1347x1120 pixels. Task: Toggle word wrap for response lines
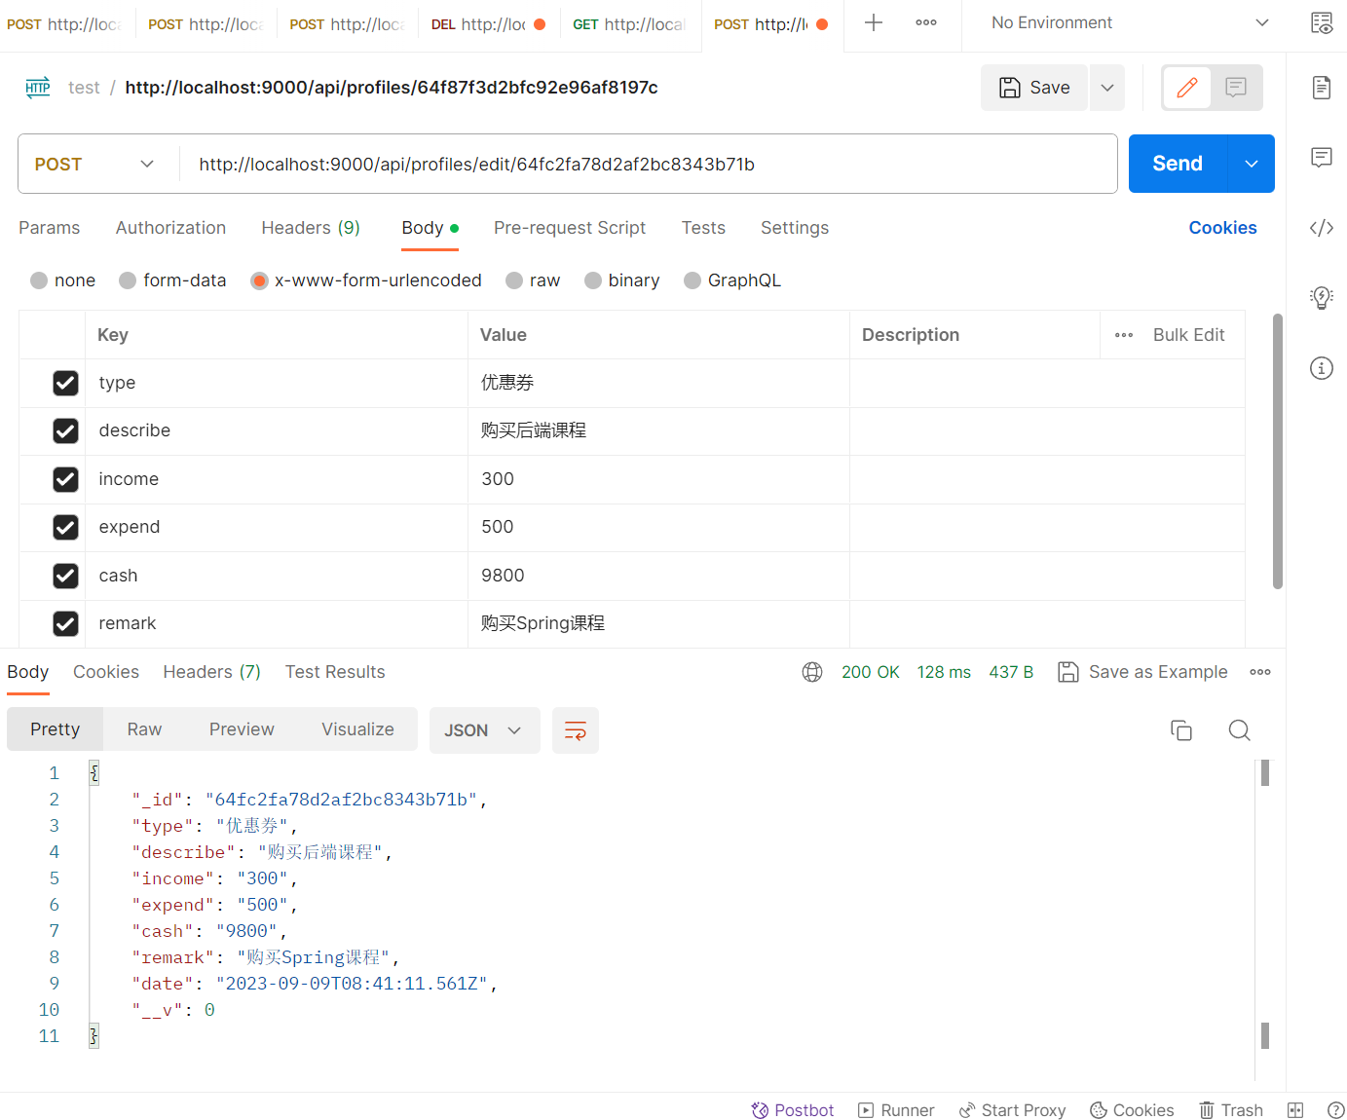point(576,730)
